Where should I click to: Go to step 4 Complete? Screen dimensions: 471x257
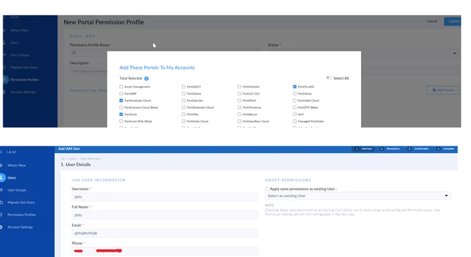click(445, 148)
